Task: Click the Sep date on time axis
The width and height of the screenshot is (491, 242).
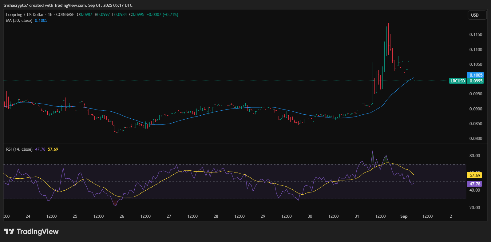Action: point(404,216)
